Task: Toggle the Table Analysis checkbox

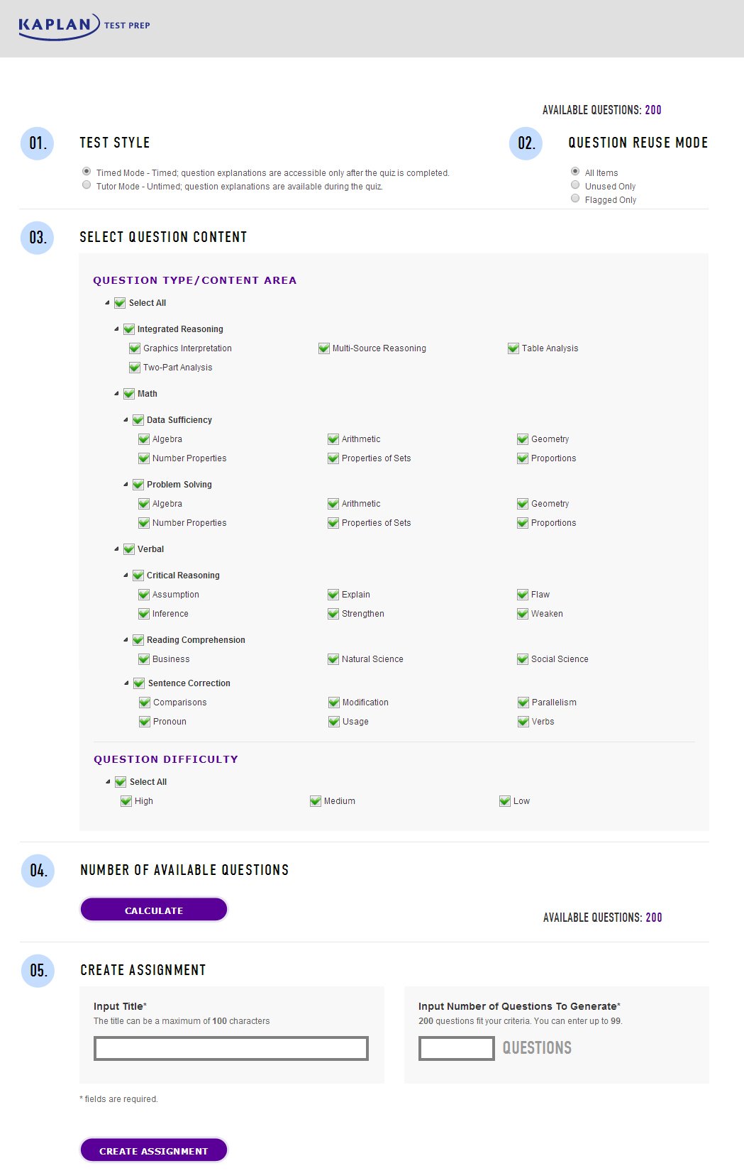Action: point(513,348)
